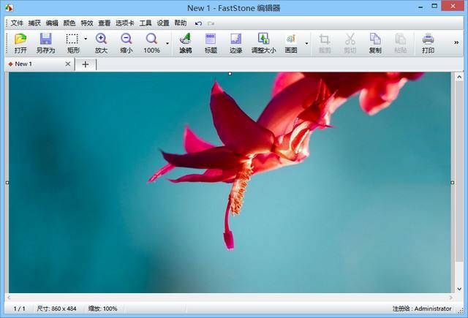This screenshot has width=468, height=318.
Task: Click the 复制 (Copy) icon
Action: (375, 43)
